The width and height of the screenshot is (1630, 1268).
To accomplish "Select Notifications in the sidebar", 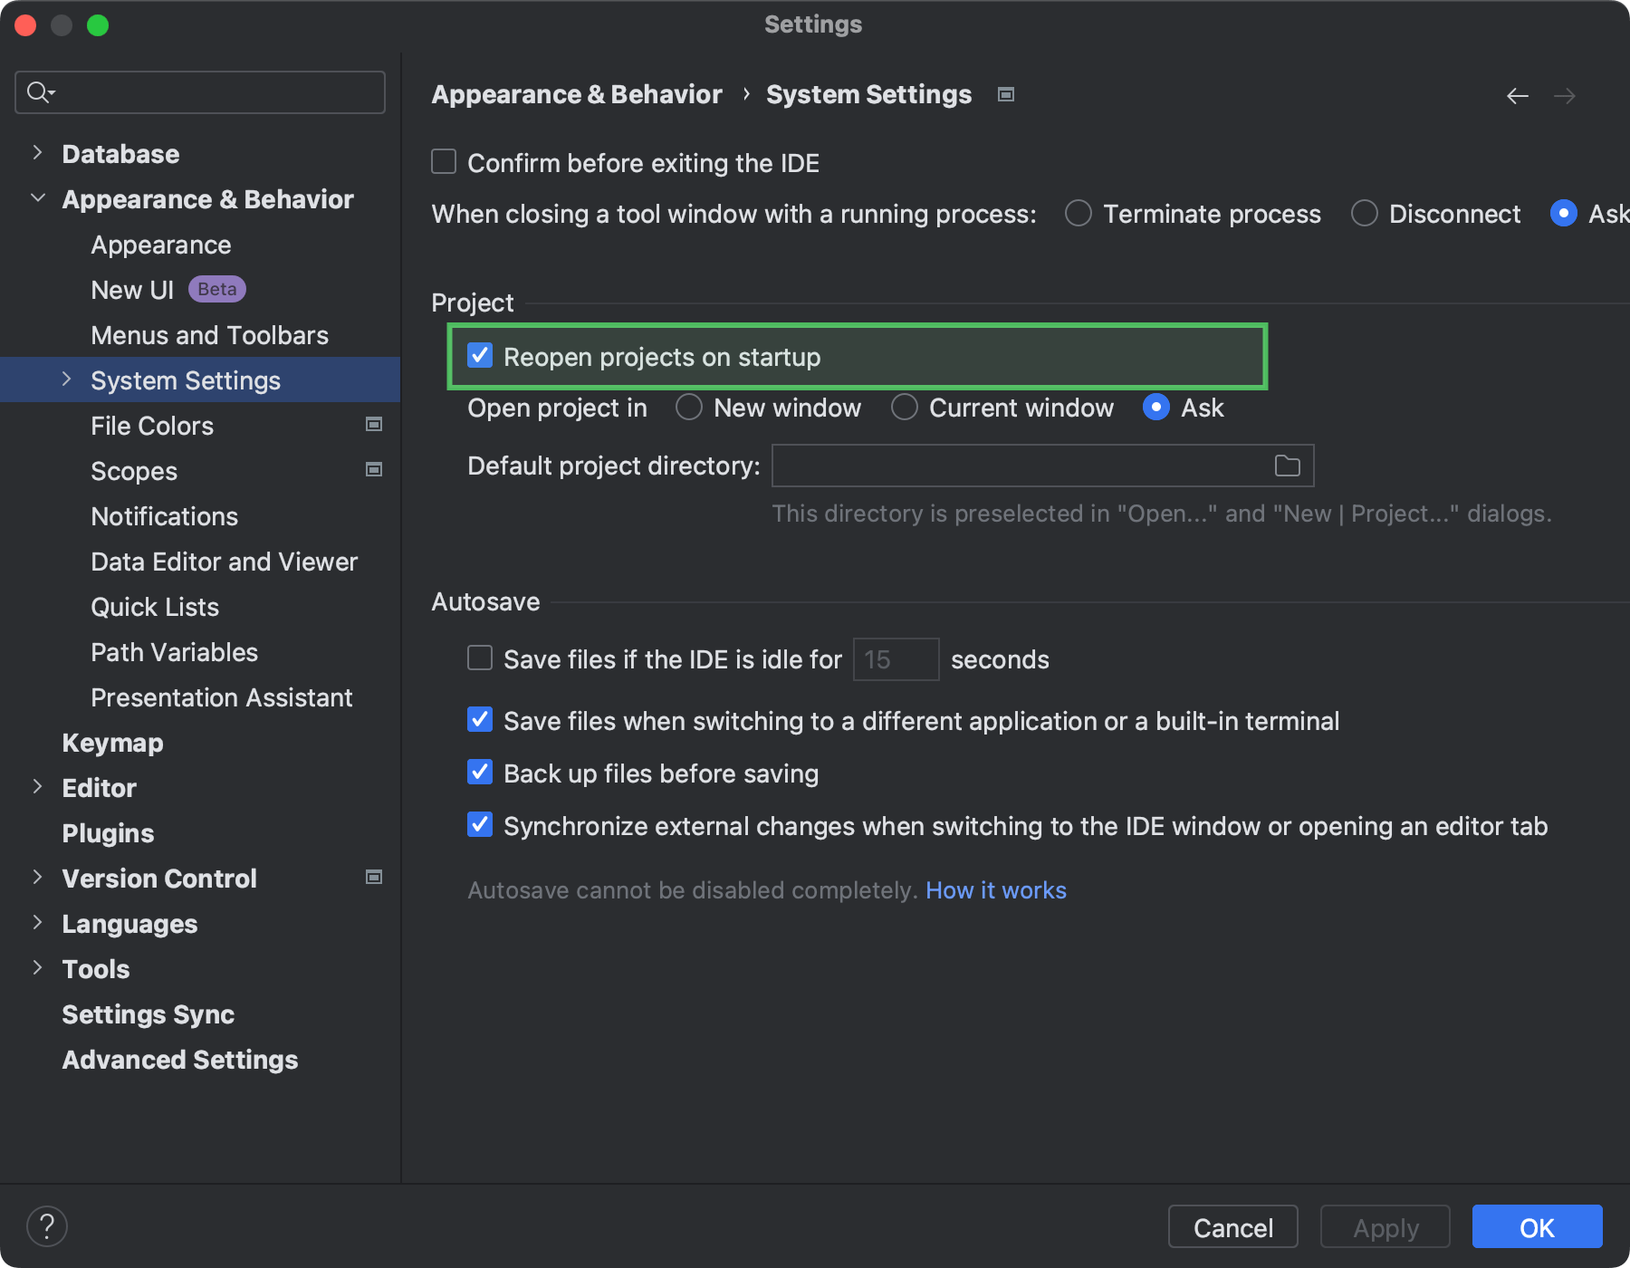I will coord(164,516).
